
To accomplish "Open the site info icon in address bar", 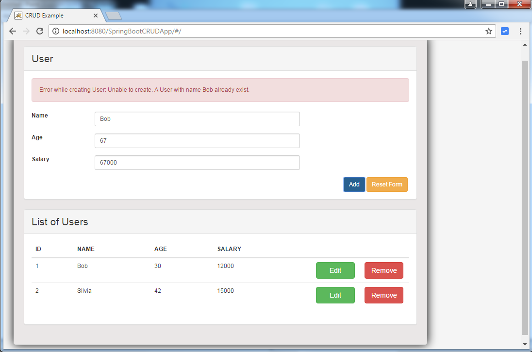I will [x=56, y=31].
